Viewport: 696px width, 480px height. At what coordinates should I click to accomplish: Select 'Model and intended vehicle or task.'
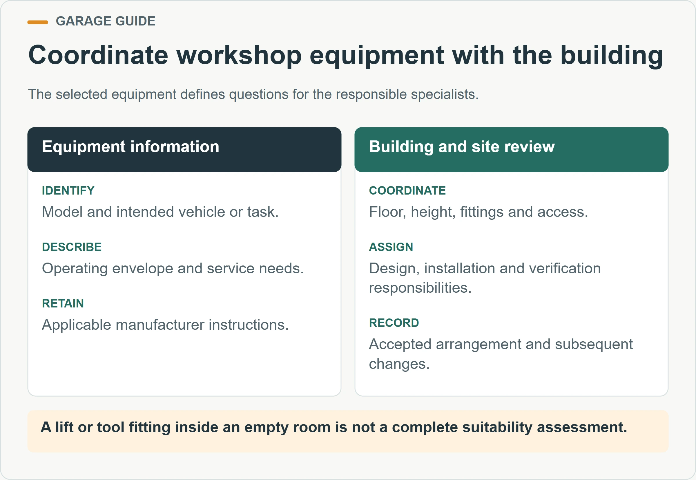[x=160, y=212]
